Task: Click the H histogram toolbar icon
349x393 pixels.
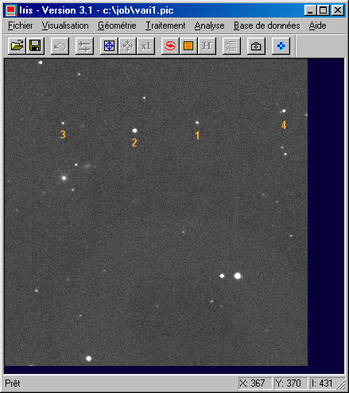Action: point(207,46)
